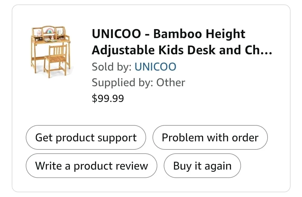Screen dimensions: 302x197
Task: Click the Supplied by: Other label
Action: coord(138,82)
